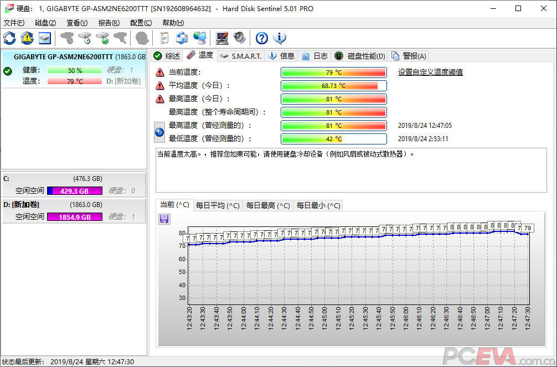
Task: Select the 每日最高 (^C) chart tab
Action: 268,205
